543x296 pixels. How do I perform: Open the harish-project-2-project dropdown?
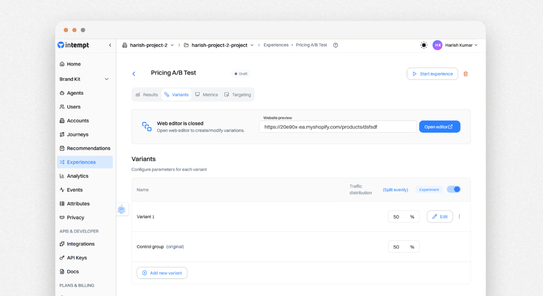point(219,45)
